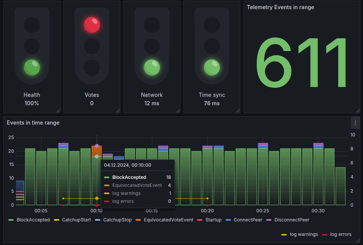Click the Startup legend entry
The image size is (363, 245).
pyautogui.click(x=209, y=220)
